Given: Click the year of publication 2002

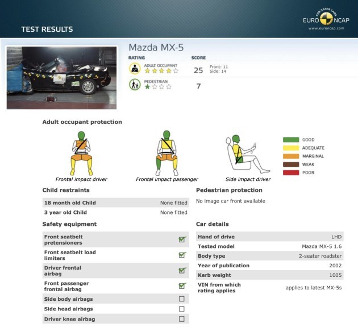Looking at the screenshot, I should (335, 266).
